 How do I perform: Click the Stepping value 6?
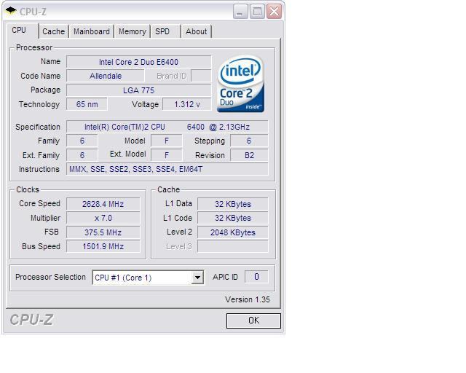(249, 141)
